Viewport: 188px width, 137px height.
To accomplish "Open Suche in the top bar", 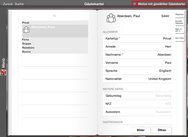I will click(x=19, y=4).
